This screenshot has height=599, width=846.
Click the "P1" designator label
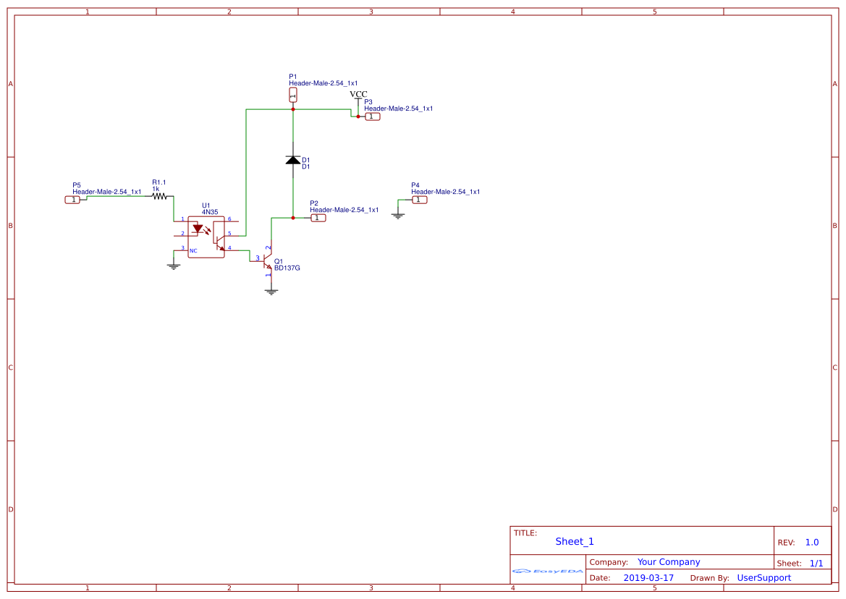point(293,77)
